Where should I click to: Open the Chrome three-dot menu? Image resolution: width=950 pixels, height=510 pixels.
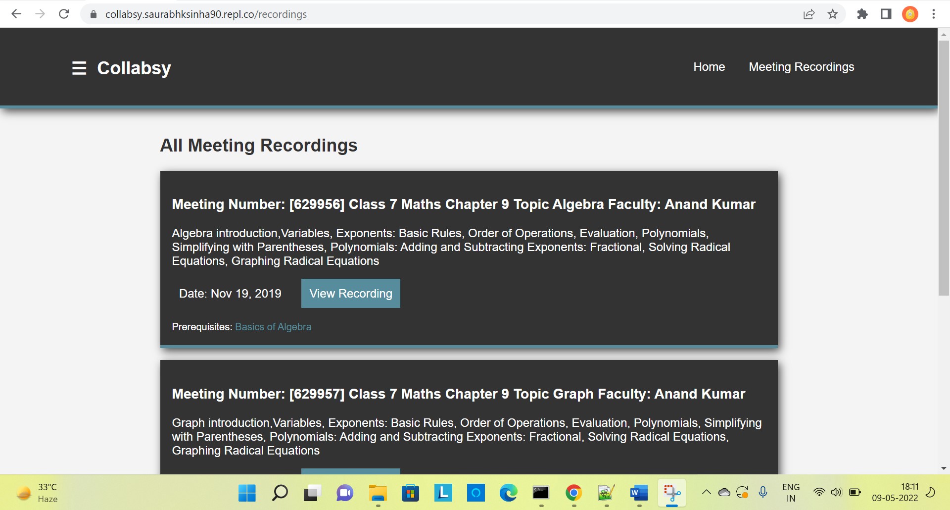click(934, 14)
